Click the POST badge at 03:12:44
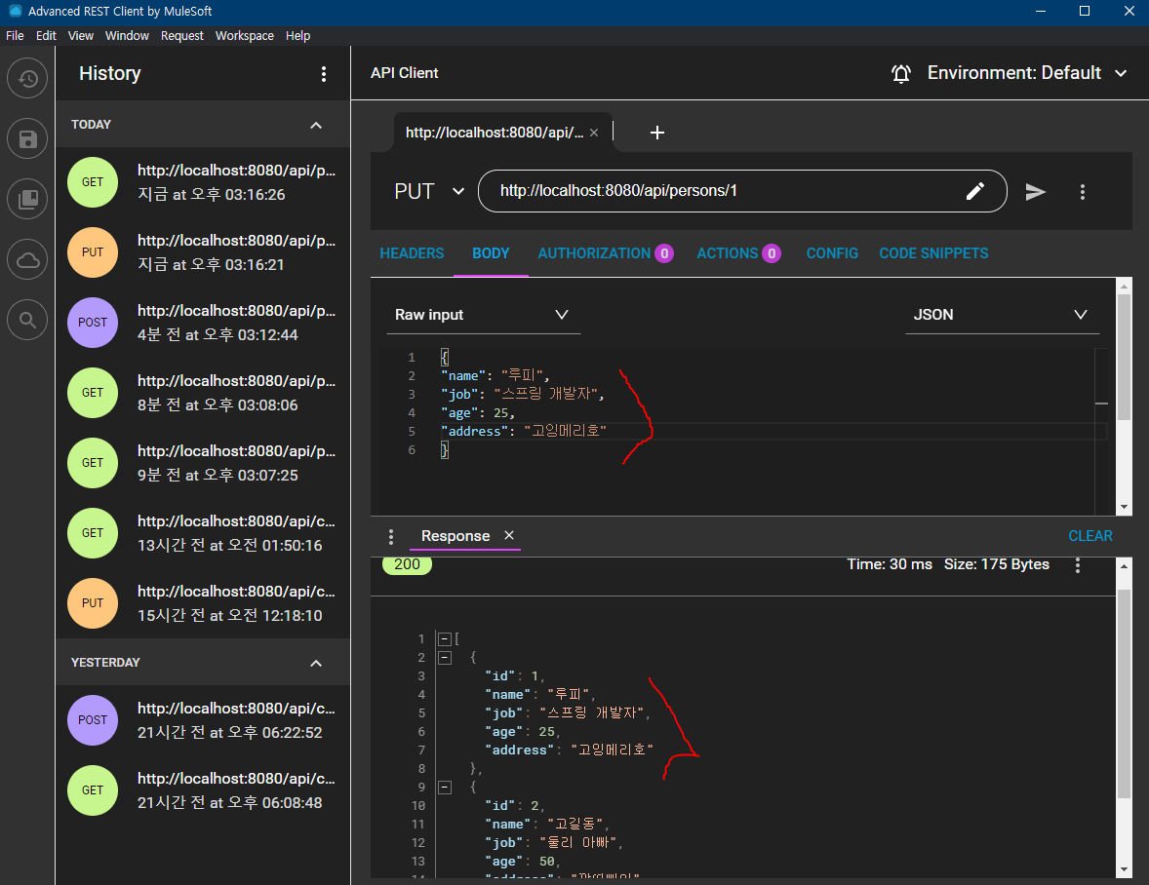The height and width of the screenshot is (885, 1149). tap(93, 323)
